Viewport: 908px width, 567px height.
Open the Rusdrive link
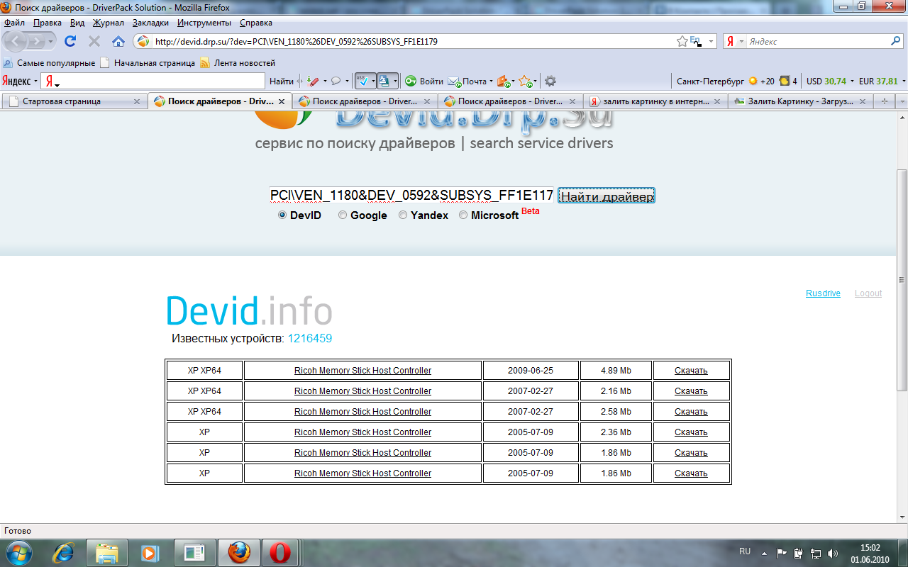pos(823,293)
